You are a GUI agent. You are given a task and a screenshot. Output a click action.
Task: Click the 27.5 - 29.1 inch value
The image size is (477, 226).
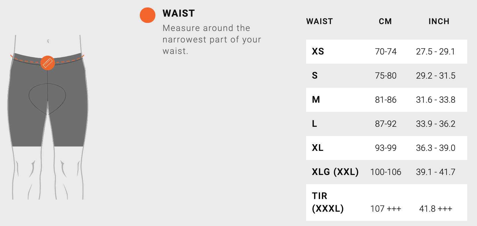coord(436,52)
